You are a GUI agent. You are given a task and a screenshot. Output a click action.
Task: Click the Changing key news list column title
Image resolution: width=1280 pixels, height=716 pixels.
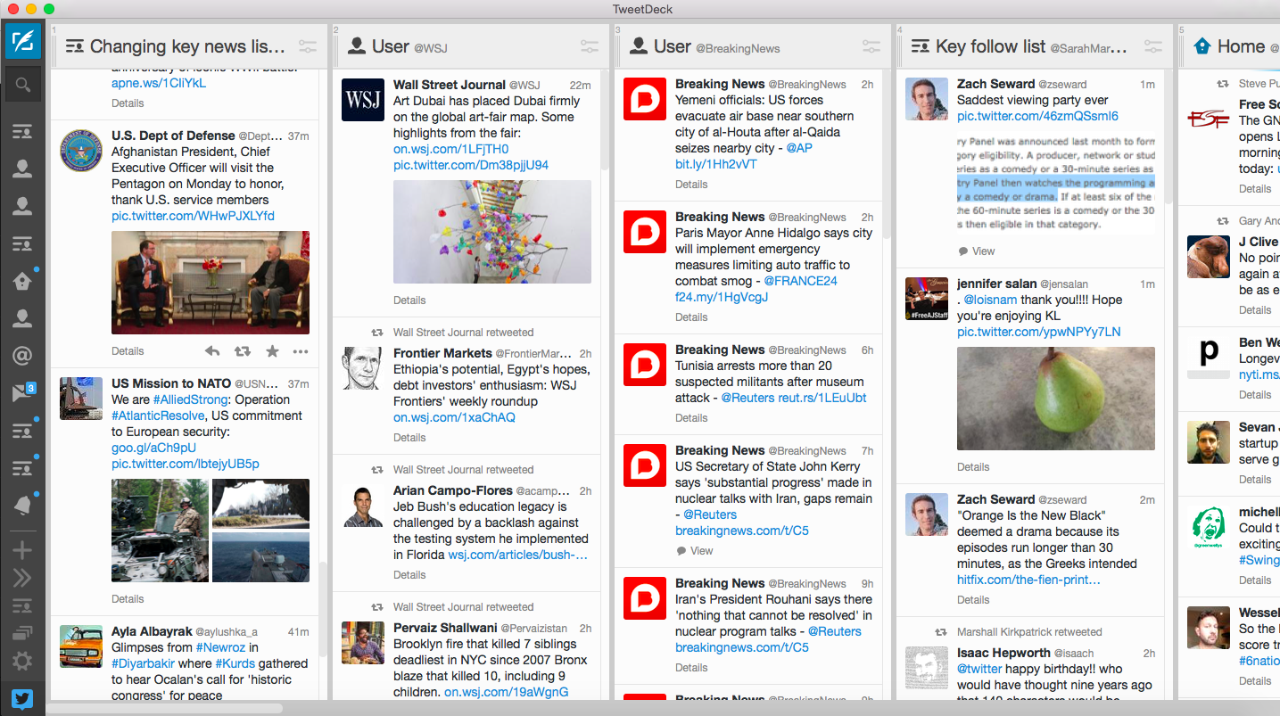[x=187, y=46]
